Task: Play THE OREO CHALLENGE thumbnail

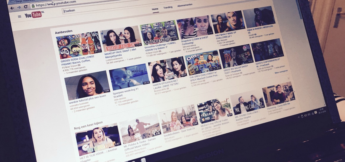Action: click(203, 62)
